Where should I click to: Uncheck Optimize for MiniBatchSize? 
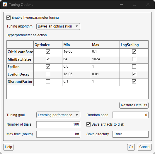(x=48, y=59)
